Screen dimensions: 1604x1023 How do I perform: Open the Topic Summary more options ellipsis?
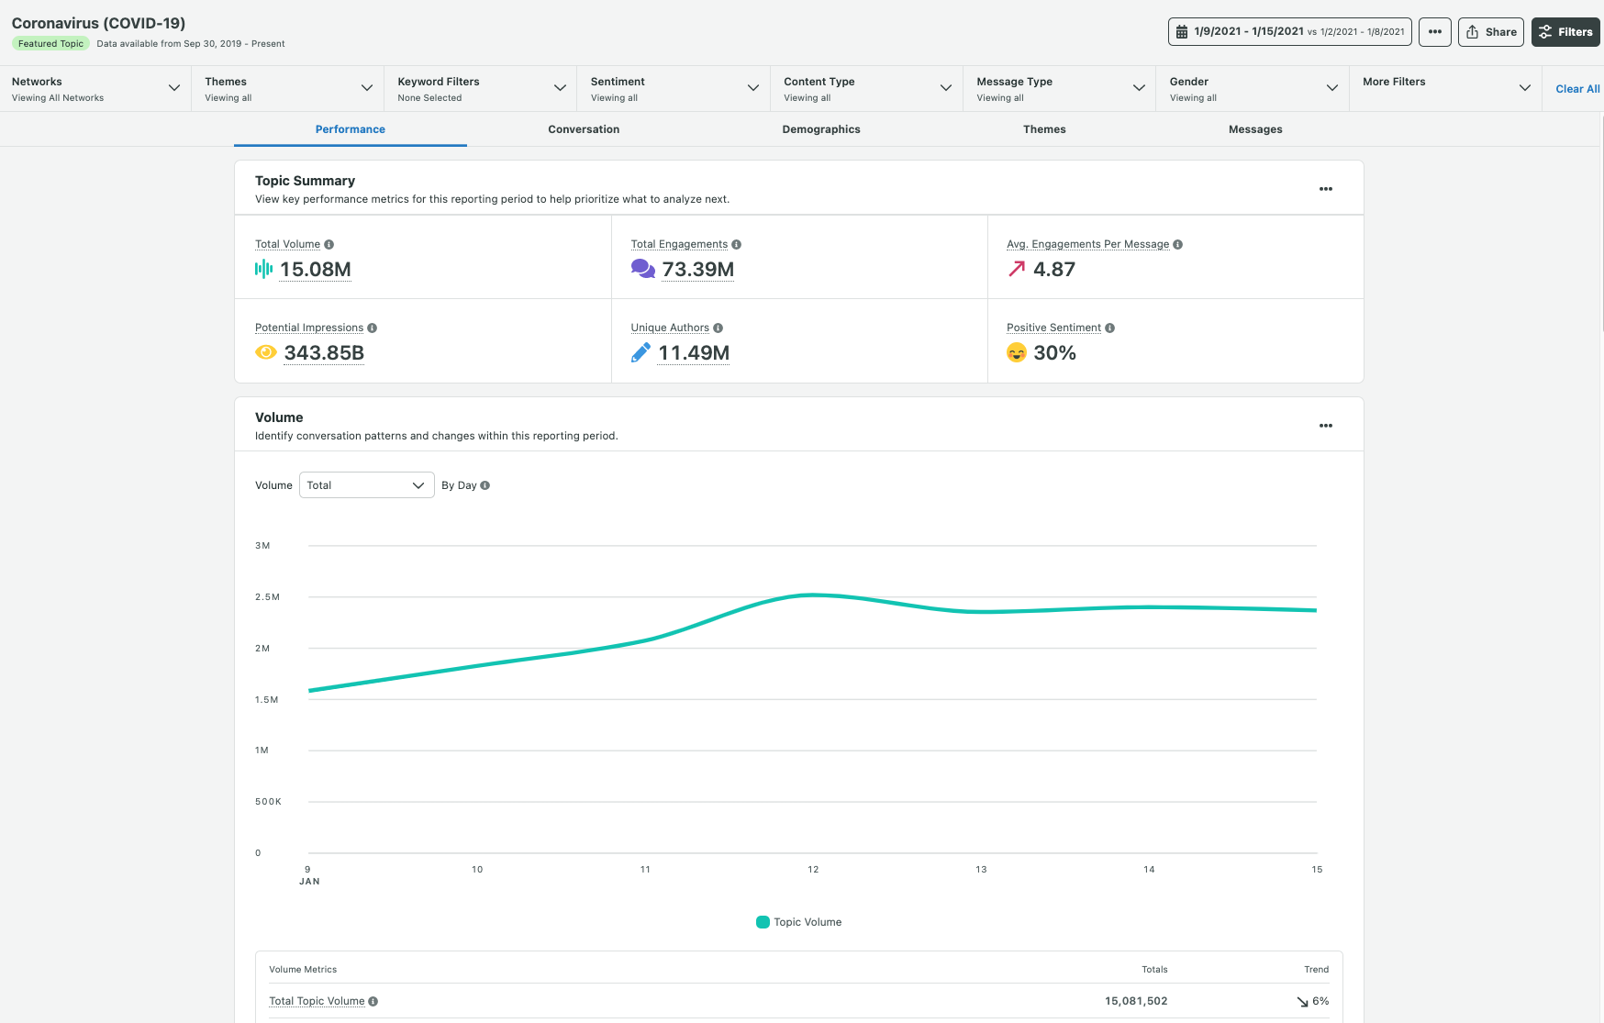pyautogui.click(x=1325, y=188)
